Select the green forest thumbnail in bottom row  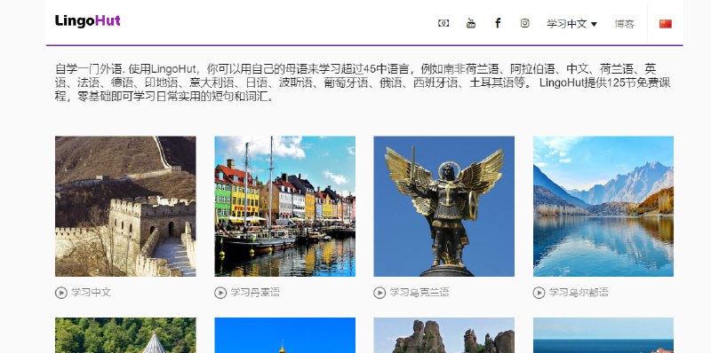coord(125,335)
